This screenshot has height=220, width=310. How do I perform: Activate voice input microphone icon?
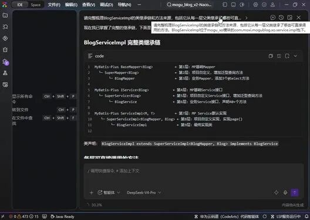(x=285, y=192)
